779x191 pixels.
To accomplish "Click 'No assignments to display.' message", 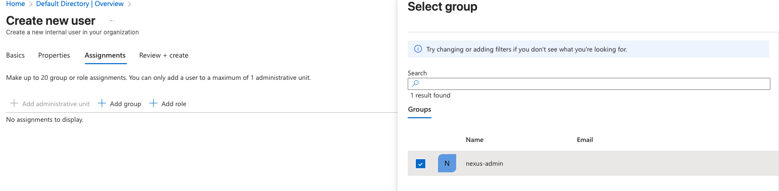I will click(x=44, y=120).
